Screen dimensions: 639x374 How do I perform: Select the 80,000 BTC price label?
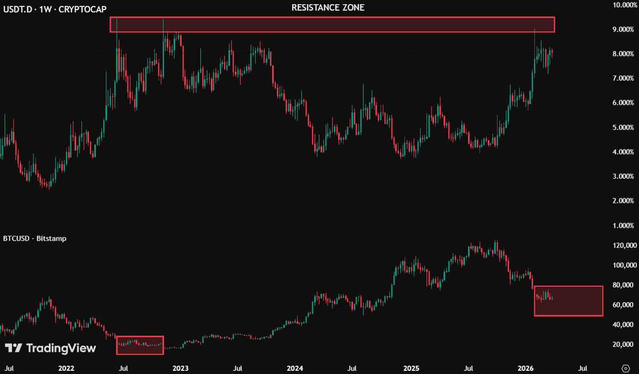[622, 286]
